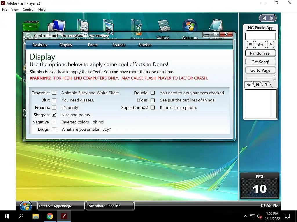This screenshot has width=297, height=222.
Task: Close the Control Panel window
Action: (x=226, y=34)
